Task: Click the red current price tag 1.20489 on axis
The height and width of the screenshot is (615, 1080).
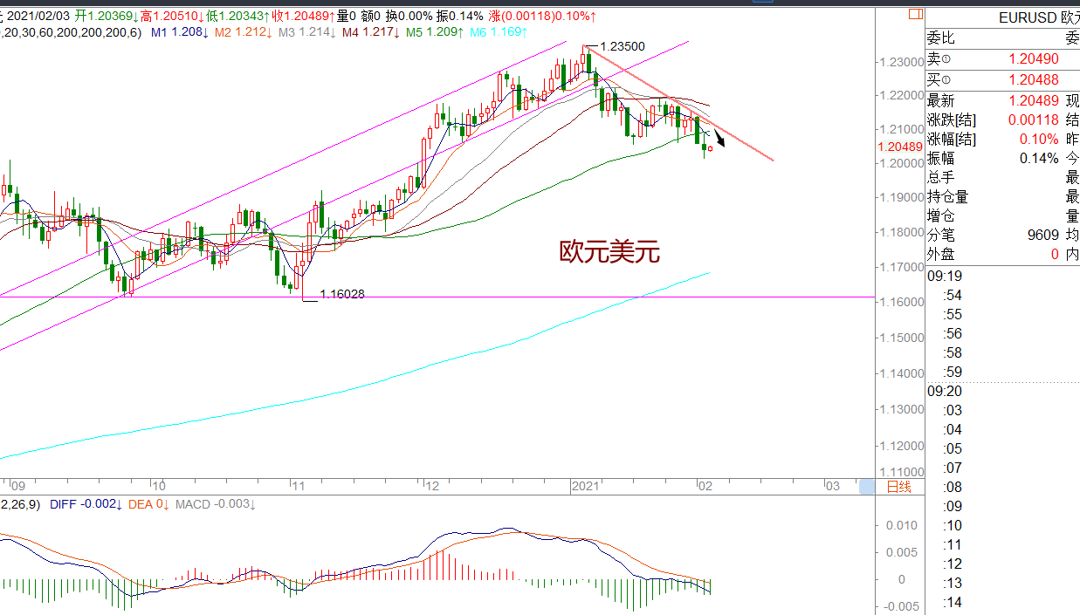Action: (x=899, y=147)
